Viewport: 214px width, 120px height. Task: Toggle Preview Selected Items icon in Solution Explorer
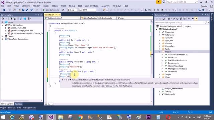pyautogui.click(x=196, y=19)
